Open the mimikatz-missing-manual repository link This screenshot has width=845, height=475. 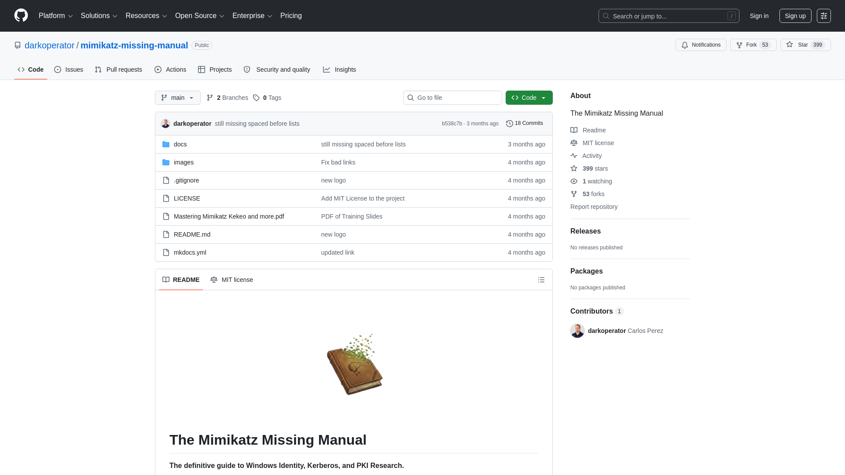134,45
